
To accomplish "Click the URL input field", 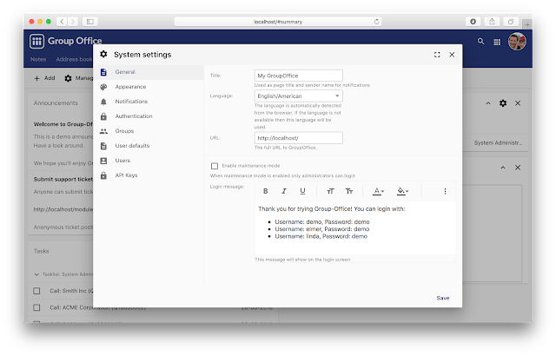I will click(x=299, y=138).
